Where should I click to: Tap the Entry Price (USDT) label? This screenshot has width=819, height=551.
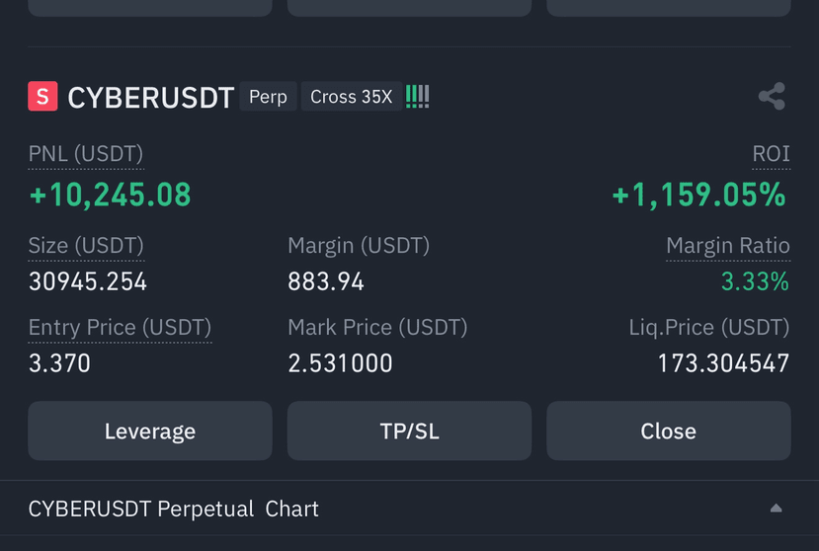pyautogui.click(x=120, y=328)
